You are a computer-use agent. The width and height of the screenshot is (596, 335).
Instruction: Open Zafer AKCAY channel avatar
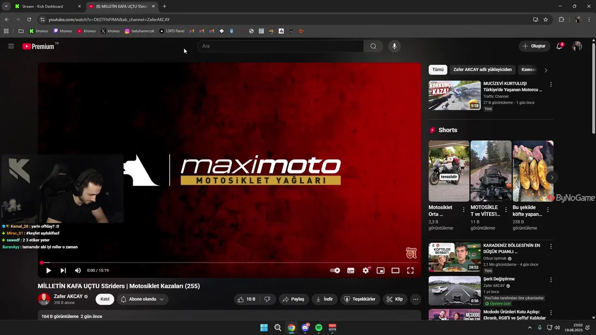coord(44,299)
